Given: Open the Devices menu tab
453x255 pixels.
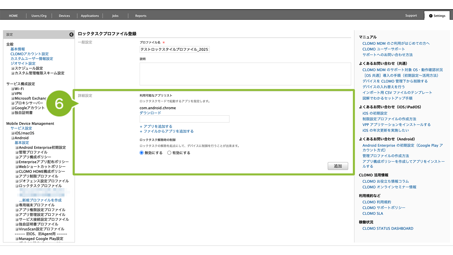Looking at the screenshot, I should (64, 16).
